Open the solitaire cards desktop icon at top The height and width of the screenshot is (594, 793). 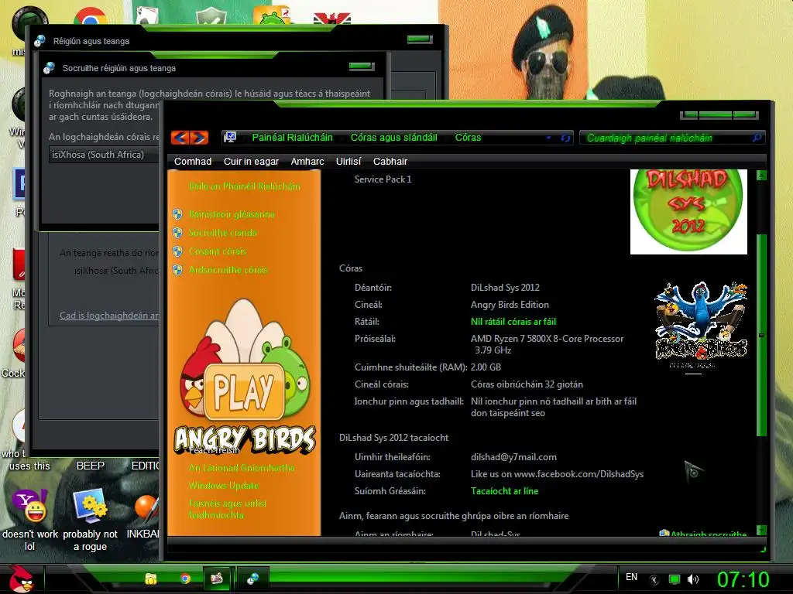(x=147, y=15)
